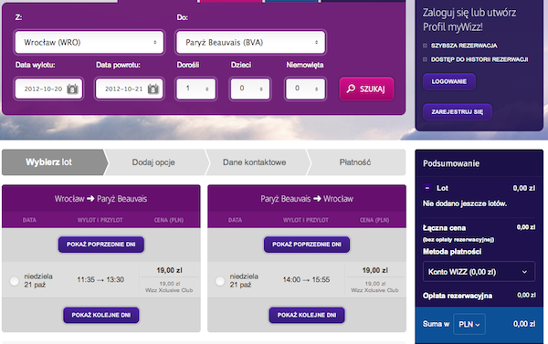
Task: Show next days for Paryż to Wrocław flight
Action: pos(307,315)
